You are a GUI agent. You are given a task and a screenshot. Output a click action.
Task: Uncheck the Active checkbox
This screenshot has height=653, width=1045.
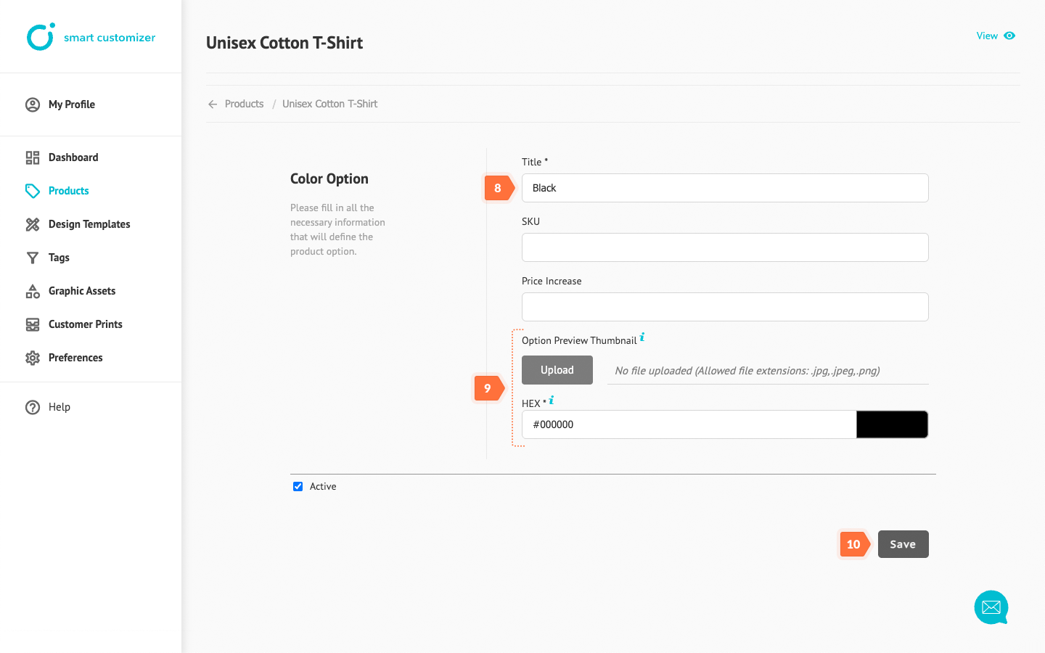pyautogui.click(x=298, y=487)
